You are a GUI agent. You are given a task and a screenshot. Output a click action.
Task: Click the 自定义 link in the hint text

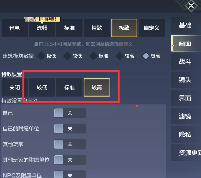126,44
